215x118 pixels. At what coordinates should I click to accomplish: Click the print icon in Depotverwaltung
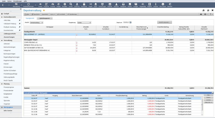[x=201, y=14]
